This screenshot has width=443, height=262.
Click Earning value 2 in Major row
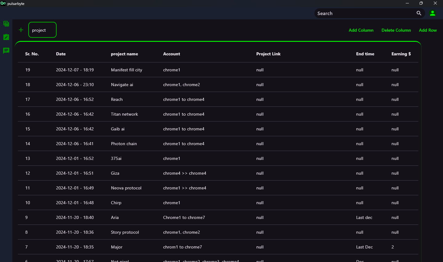click(x=393, y=247)
